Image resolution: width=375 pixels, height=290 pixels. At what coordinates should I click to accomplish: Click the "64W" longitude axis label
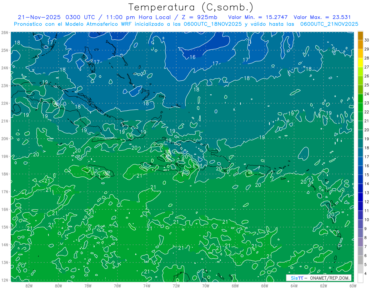[x=294, y=285]
